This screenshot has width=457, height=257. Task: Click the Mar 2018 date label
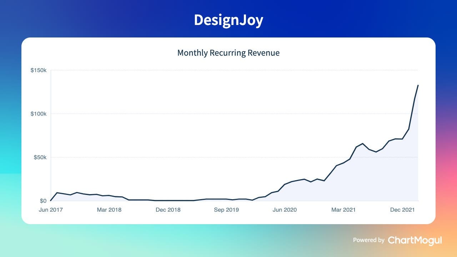[109, 210]
